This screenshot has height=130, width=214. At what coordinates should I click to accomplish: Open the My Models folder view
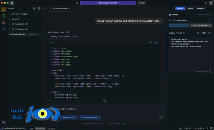pyautogui.click(x=4, y=22)
